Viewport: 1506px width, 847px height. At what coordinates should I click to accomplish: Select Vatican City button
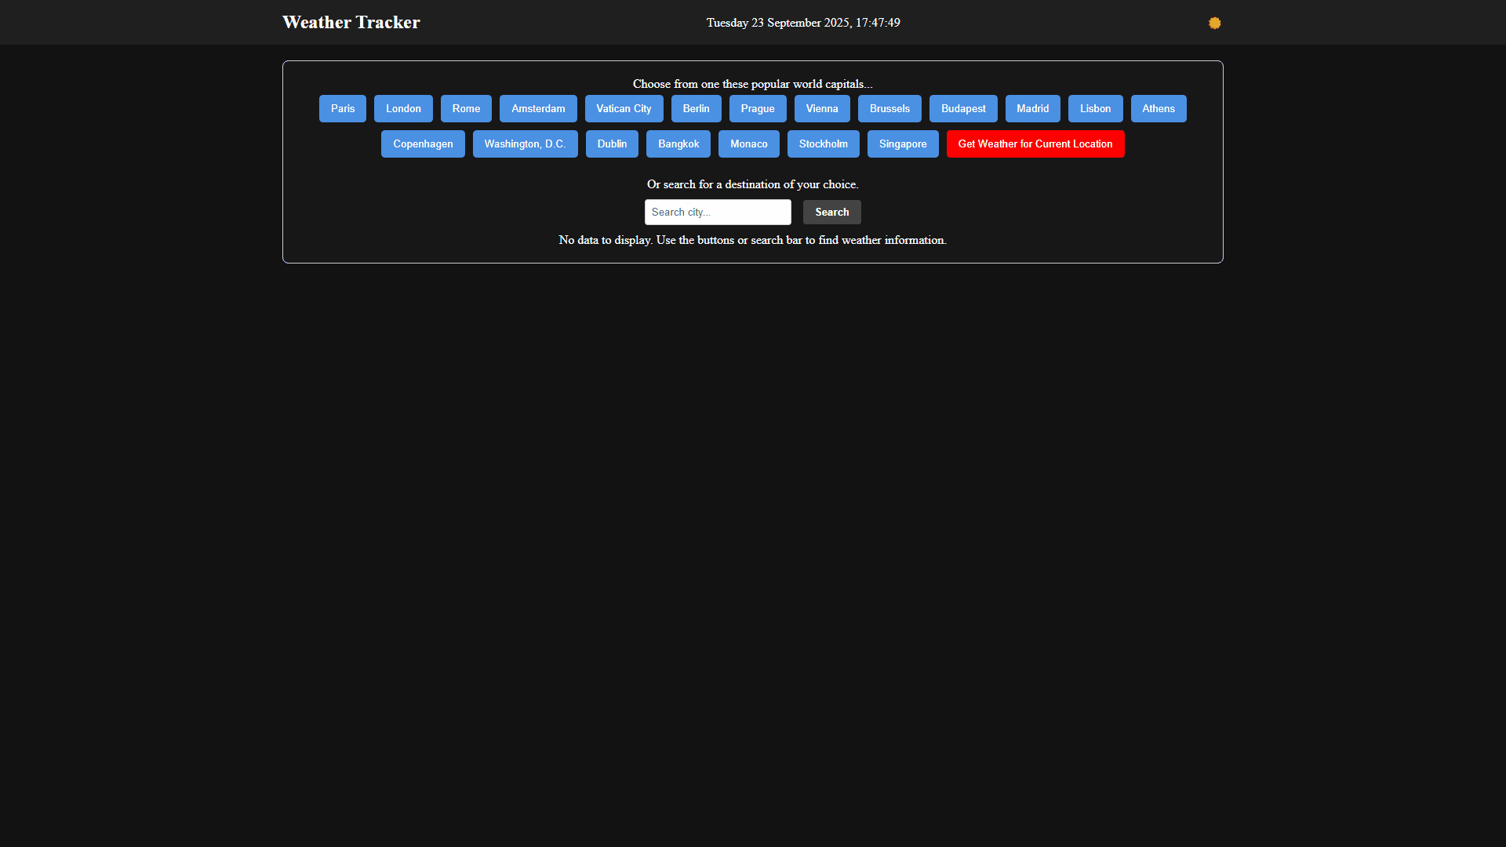[x=624, y=108]
